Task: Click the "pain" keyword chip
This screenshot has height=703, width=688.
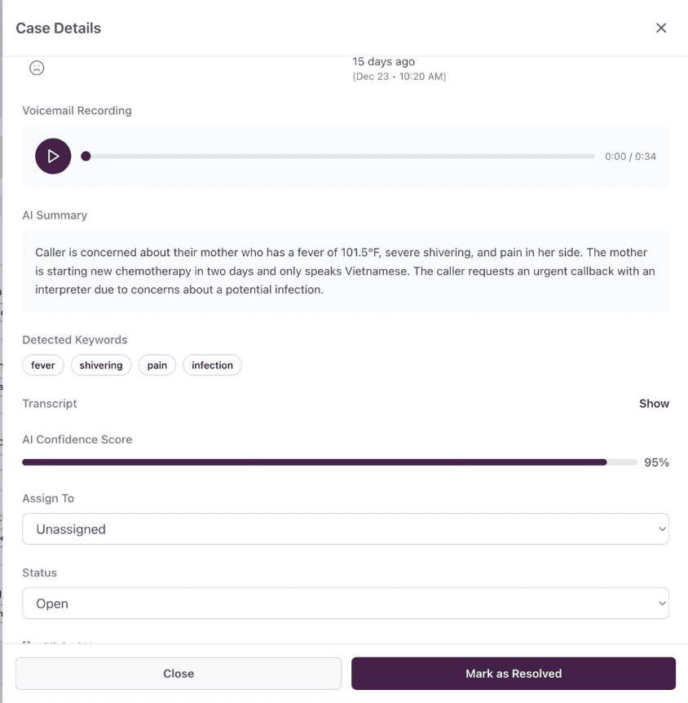Action: (x=157, y=365)
